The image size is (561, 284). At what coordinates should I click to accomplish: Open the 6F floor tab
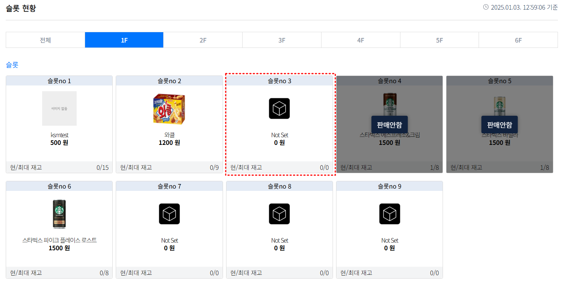pos(518,40)
